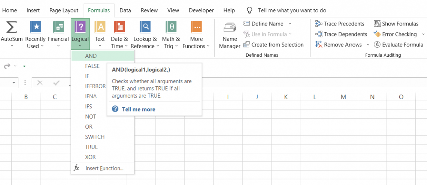Toggle Show Formulas mode

396,24
